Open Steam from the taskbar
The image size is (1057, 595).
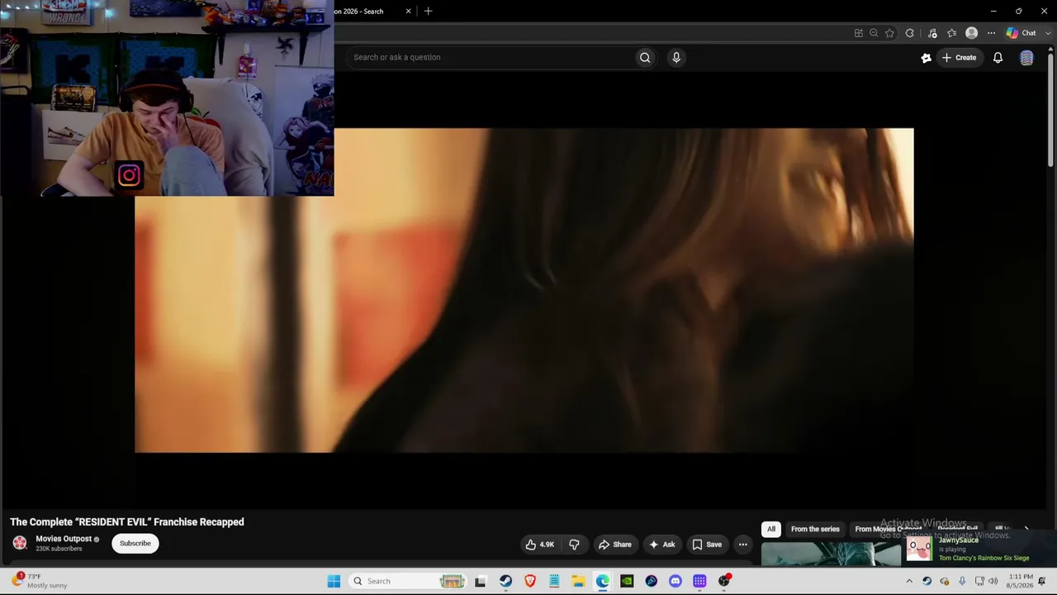[505, 581]
